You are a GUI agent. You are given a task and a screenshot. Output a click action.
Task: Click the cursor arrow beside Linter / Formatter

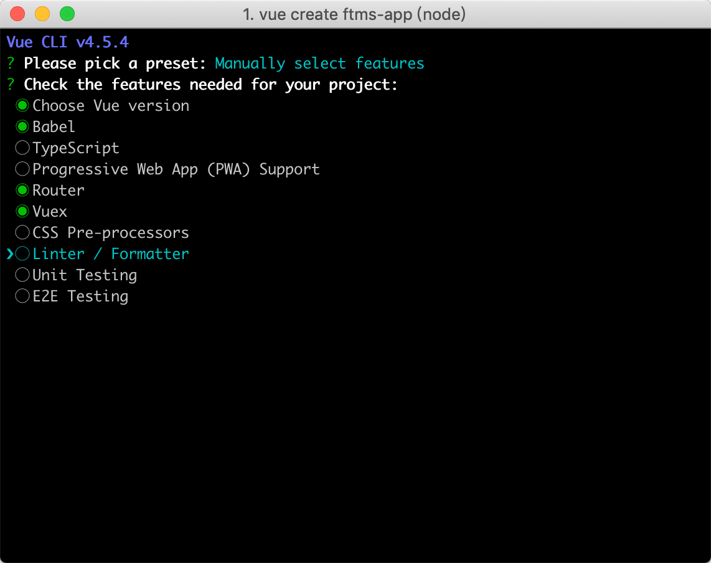coord(10,254)
